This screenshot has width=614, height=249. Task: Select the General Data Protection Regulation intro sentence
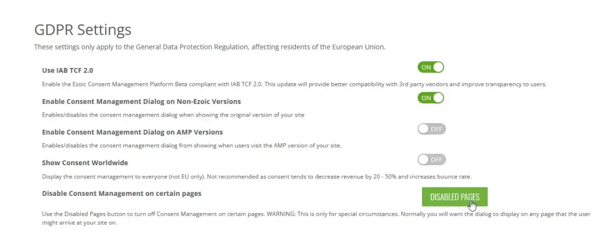click(x=210, y=47)
